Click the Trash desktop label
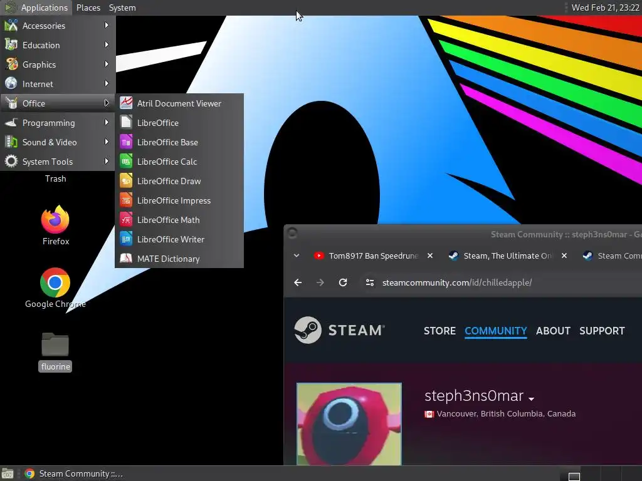The image size is (642, 481). [x=55, y=178]
